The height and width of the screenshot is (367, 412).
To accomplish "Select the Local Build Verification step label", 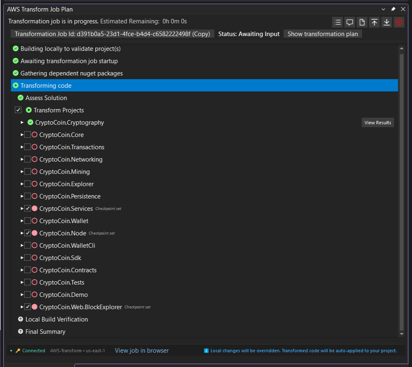I will coord(57,319).
